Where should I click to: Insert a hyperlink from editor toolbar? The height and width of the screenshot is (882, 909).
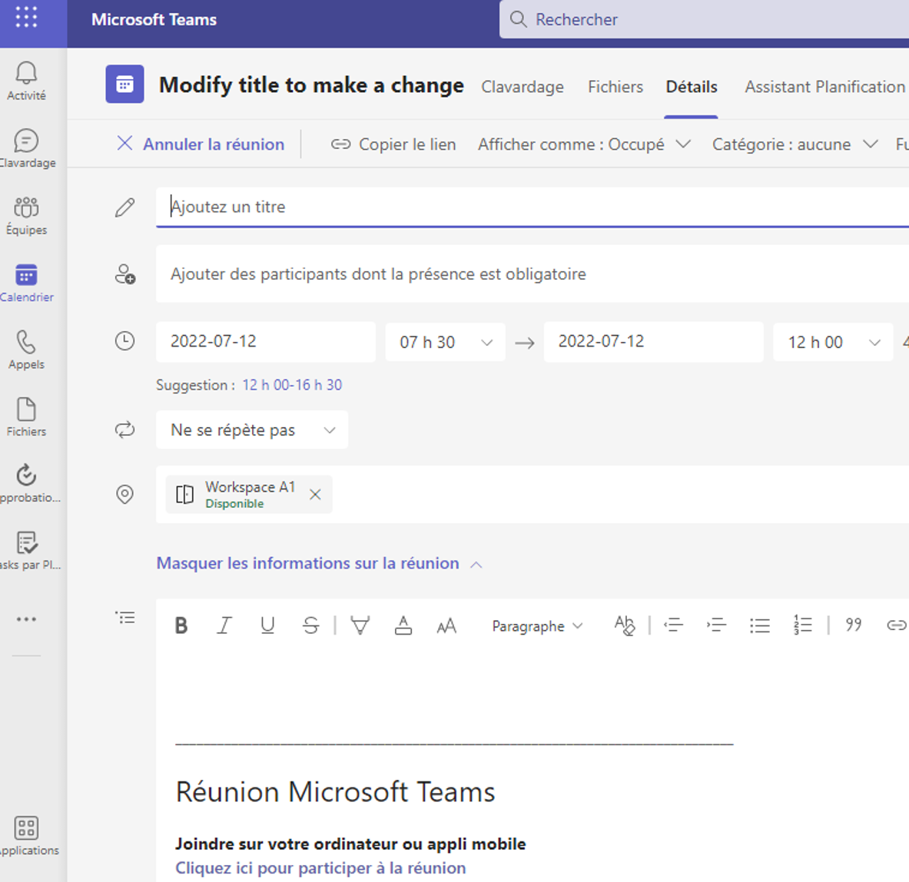pyautogui.click(x=896, y=625)
